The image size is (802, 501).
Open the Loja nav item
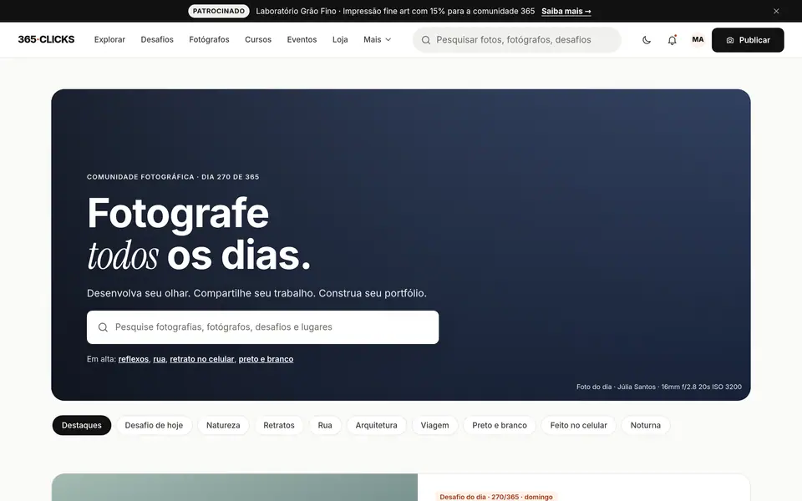pyautogui.click(x=340, y=39)
